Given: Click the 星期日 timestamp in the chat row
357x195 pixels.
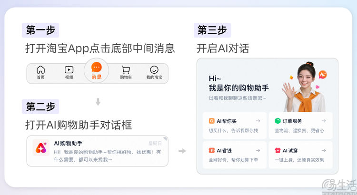Looking at the screenshot, I should 155,143.
